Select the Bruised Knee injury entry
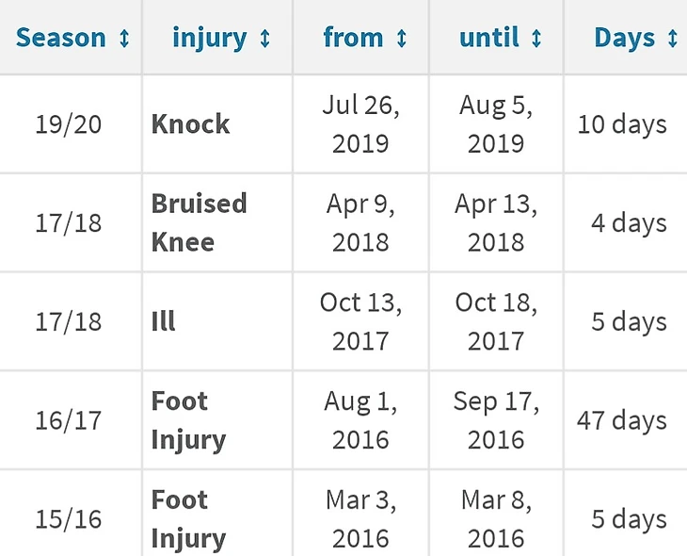Screen dimensions: 687x556 (x=199, y=222)
